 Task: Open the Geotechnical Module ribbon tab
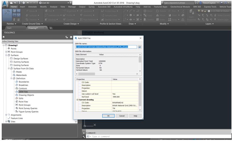[x=180, y=7]
